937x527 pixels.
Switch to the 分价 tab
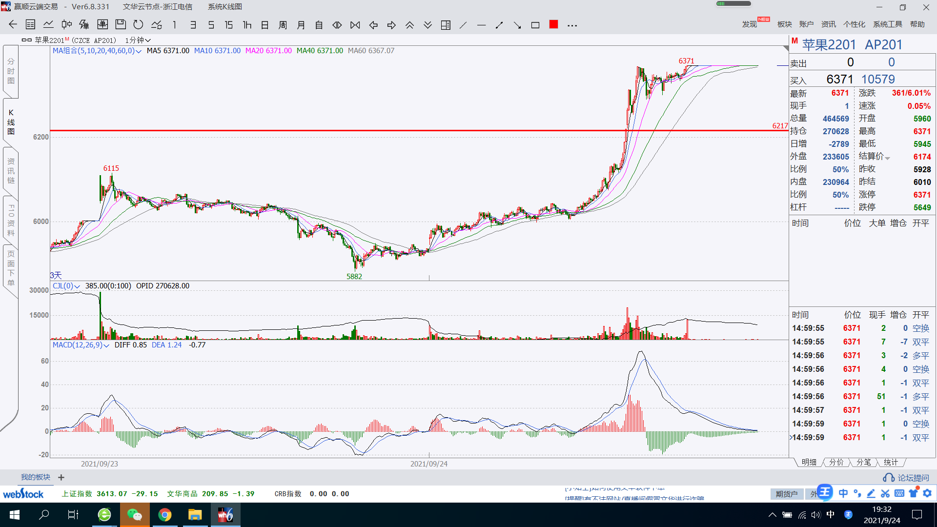point(836,462)
